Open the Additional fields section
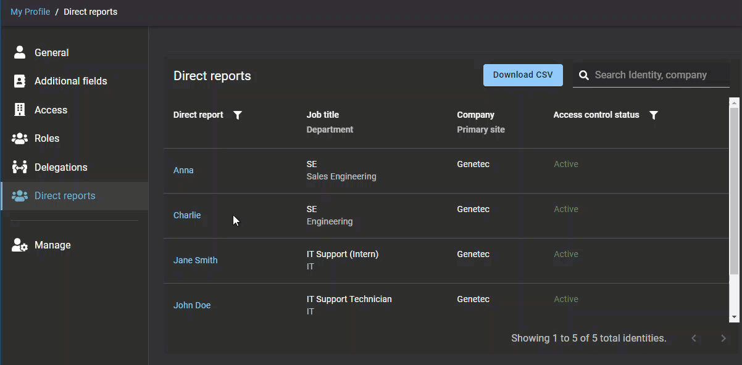The height and width of the screenshot is (365, 742). tap(75, 81)
